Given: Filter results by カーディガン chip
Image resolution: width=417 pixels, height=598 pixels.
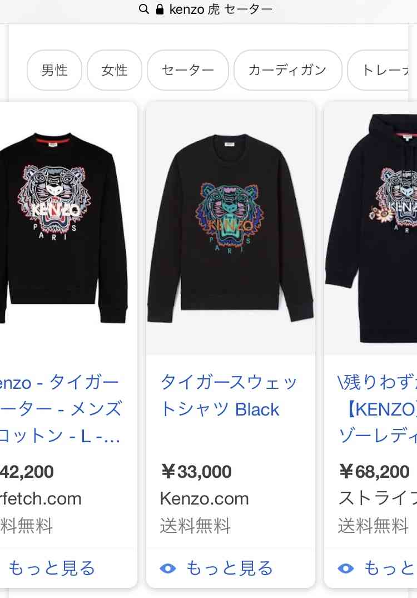Looking at the screenshot, I should coord(288,70).
